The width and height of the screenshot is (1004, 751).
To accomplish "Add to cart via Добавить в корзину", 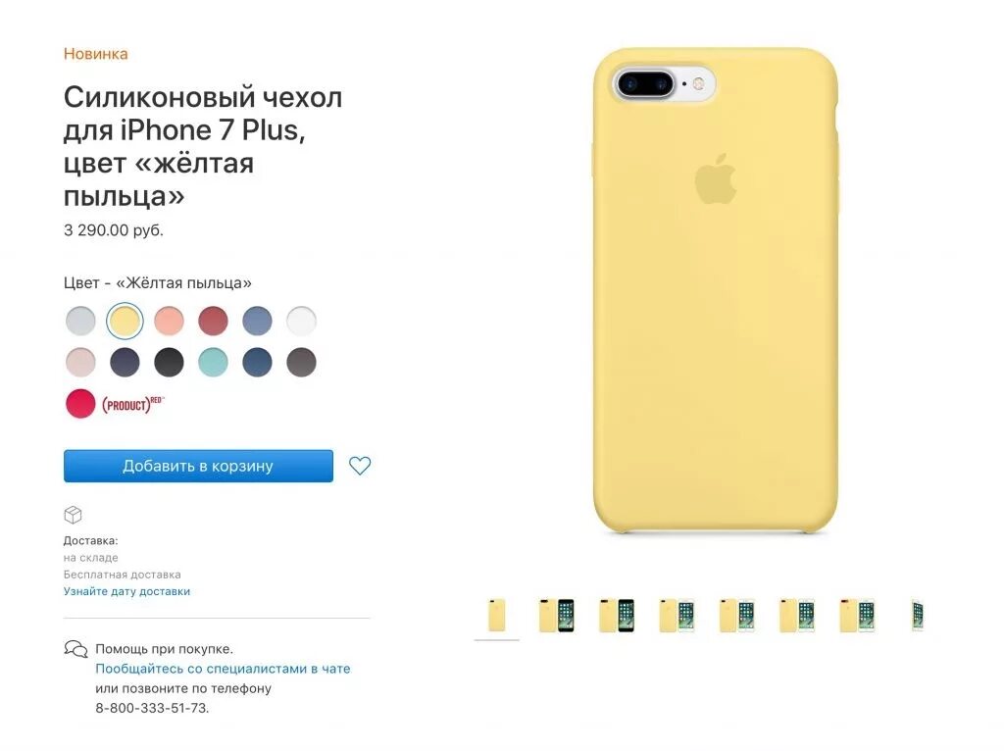I will [x=198, y=466].
